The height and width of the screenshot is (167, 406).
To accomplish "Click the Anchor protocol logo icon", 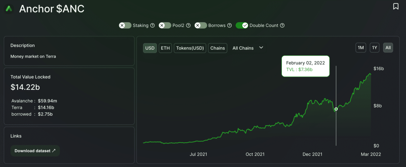I will 9,9.
